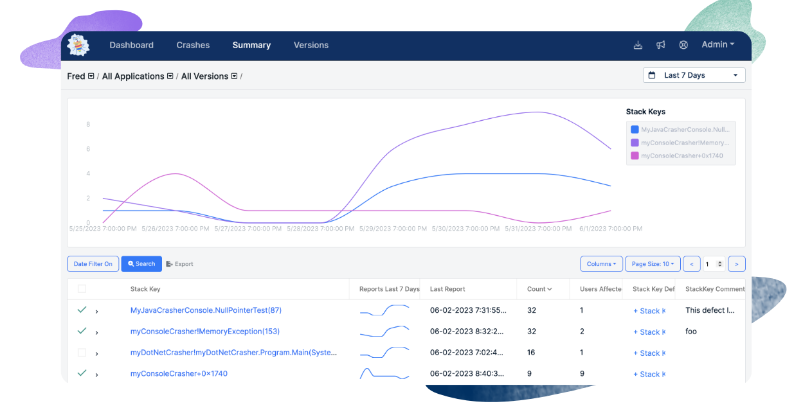Open the Last 7 Days range dropdown
The width and height of the screenshot is (803, 415).
[694, 75]
